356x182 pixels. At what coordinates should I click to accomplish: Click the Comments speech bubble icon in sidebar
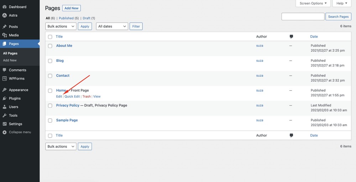click(x=5, y=70)
